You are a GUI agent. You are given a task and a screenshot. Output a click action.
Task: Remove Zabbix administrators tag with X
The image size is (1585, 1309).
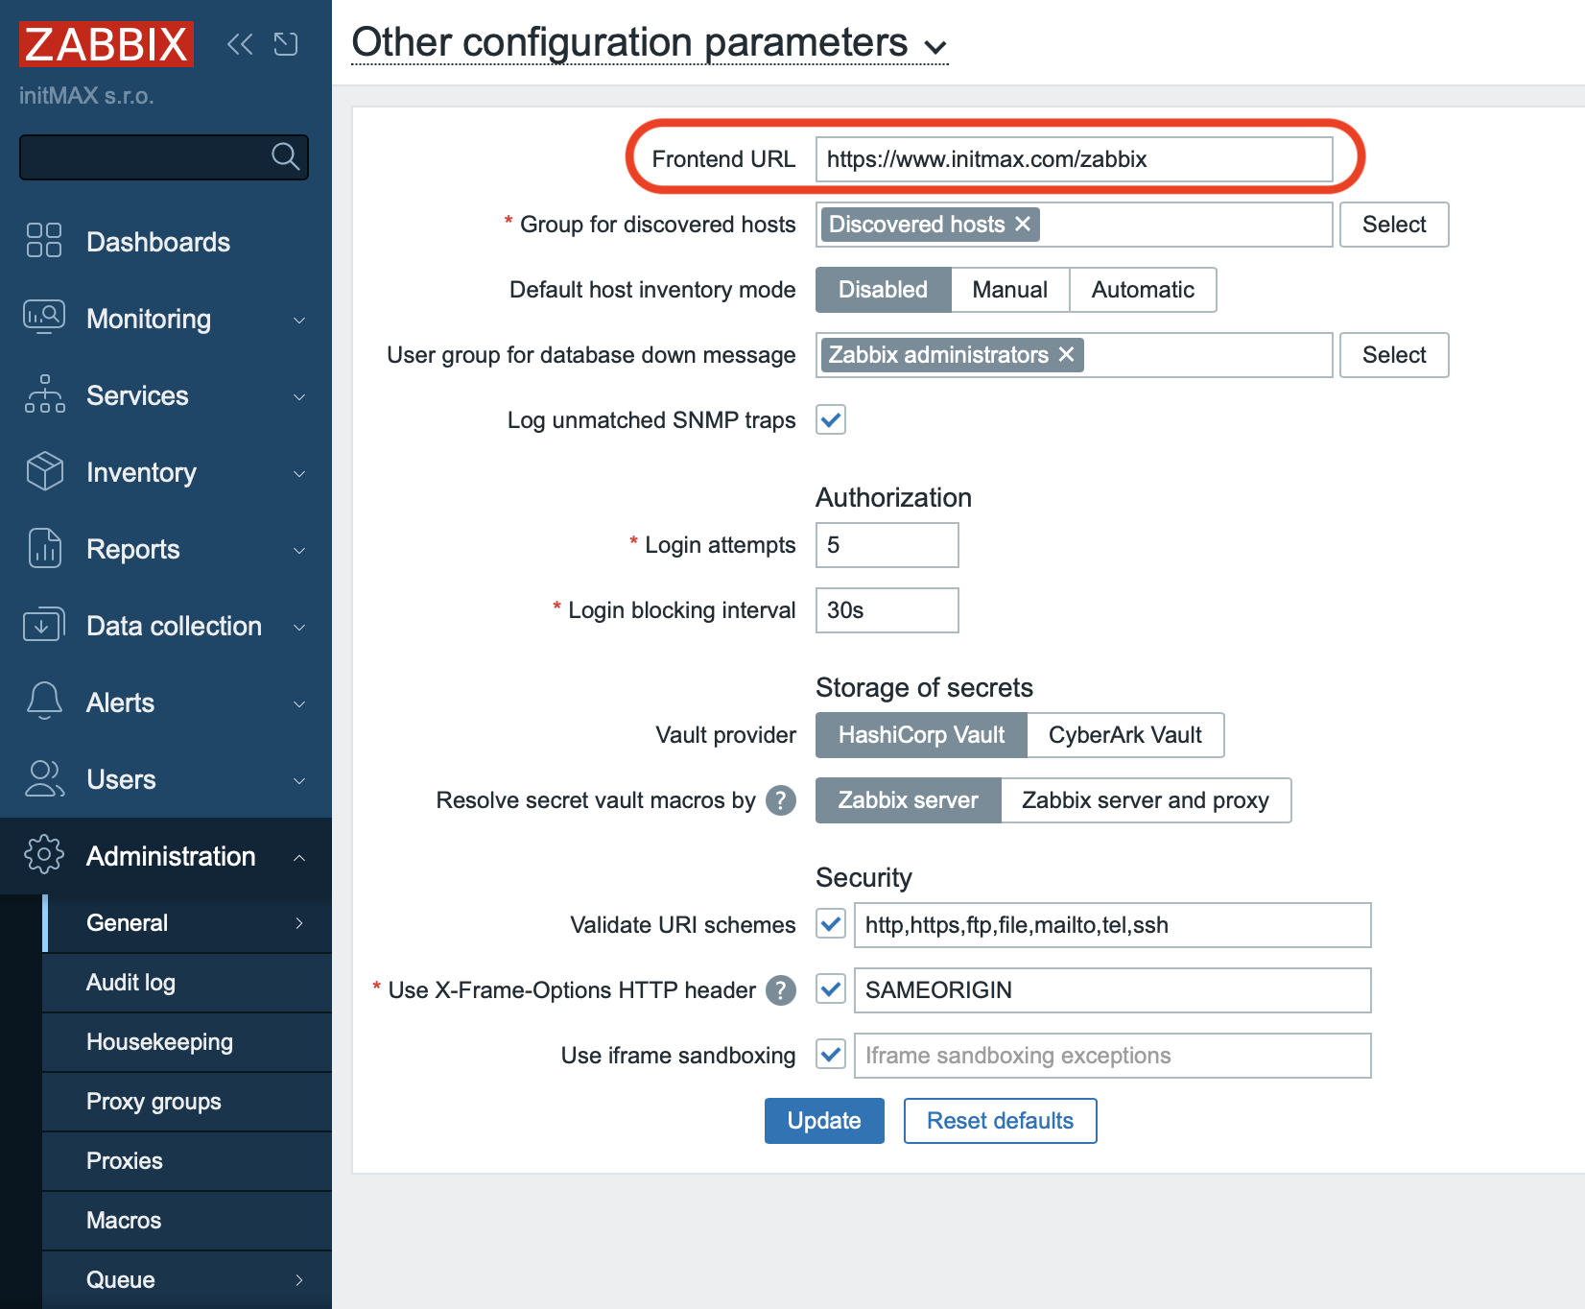pos(1066,355)
